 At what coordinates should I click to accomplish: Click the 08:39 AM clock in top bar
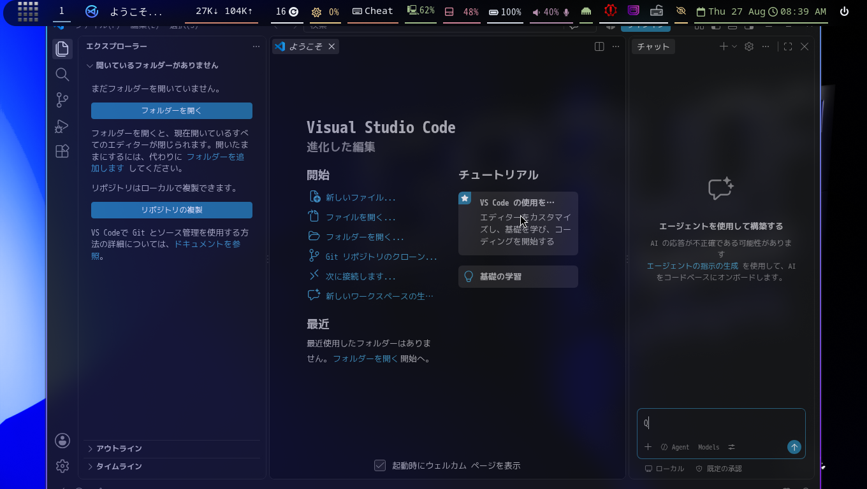click(797, 11)
